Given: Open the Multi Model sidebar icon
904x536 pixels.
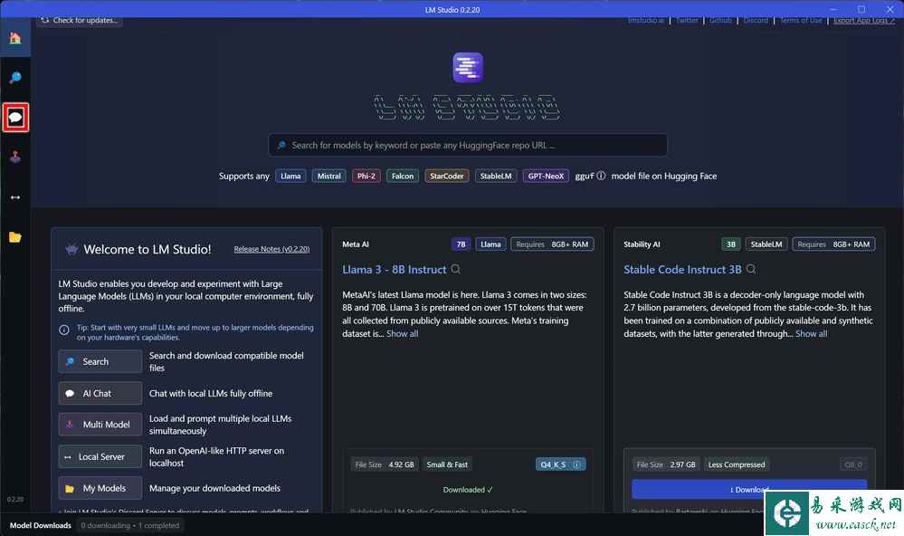Looking at the screenshot, I should tap(14, 157).
